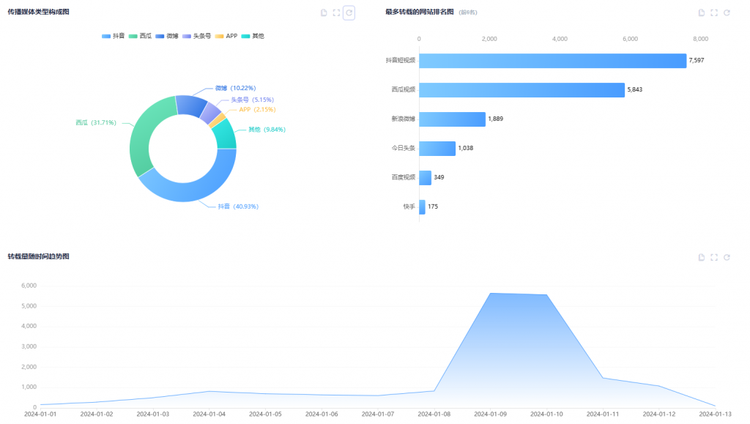Toggle the 西瓜 legend item off

tap(140, 36)
